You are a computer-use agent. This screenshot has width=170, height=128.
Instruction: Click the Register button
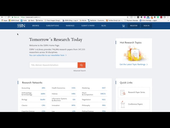click(x=134, y=26)
